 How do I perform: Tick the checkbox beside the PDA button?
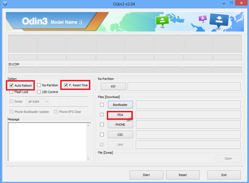coord(102,115)
